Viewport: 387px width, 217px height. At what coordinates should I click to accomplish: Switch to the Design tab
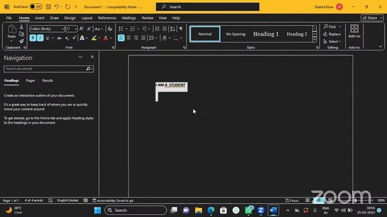(70, 18)
